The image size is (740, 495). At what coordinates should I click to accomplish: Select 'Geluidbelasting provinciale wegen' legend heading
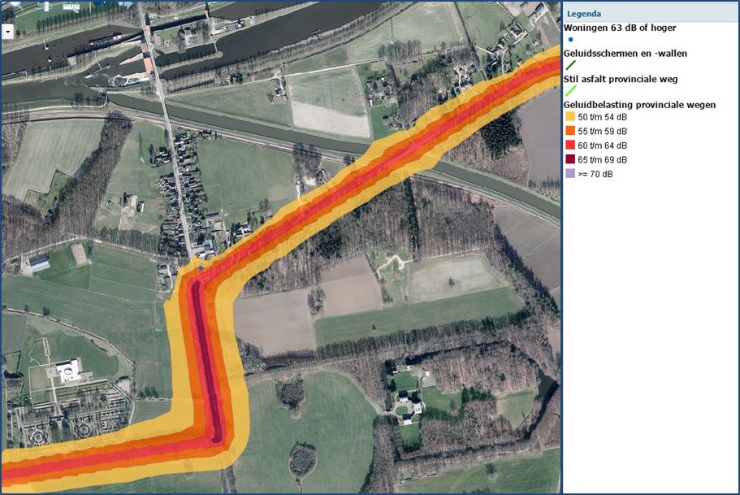(639, 105)
